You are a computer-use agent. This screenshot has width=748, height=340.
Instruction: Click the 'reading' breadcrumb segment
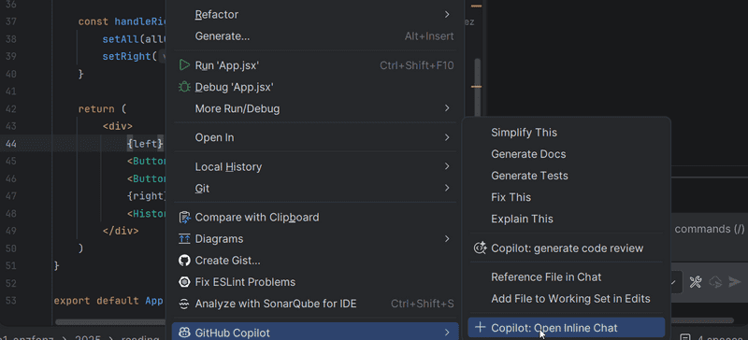(141, 338)
